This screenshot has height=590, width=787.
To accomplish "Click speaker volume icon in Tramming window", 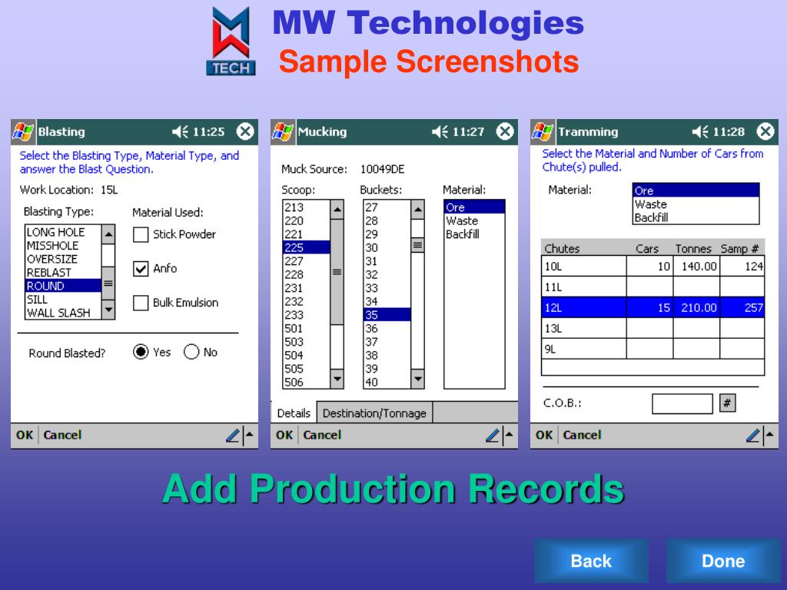I will (x=700, y=132).
